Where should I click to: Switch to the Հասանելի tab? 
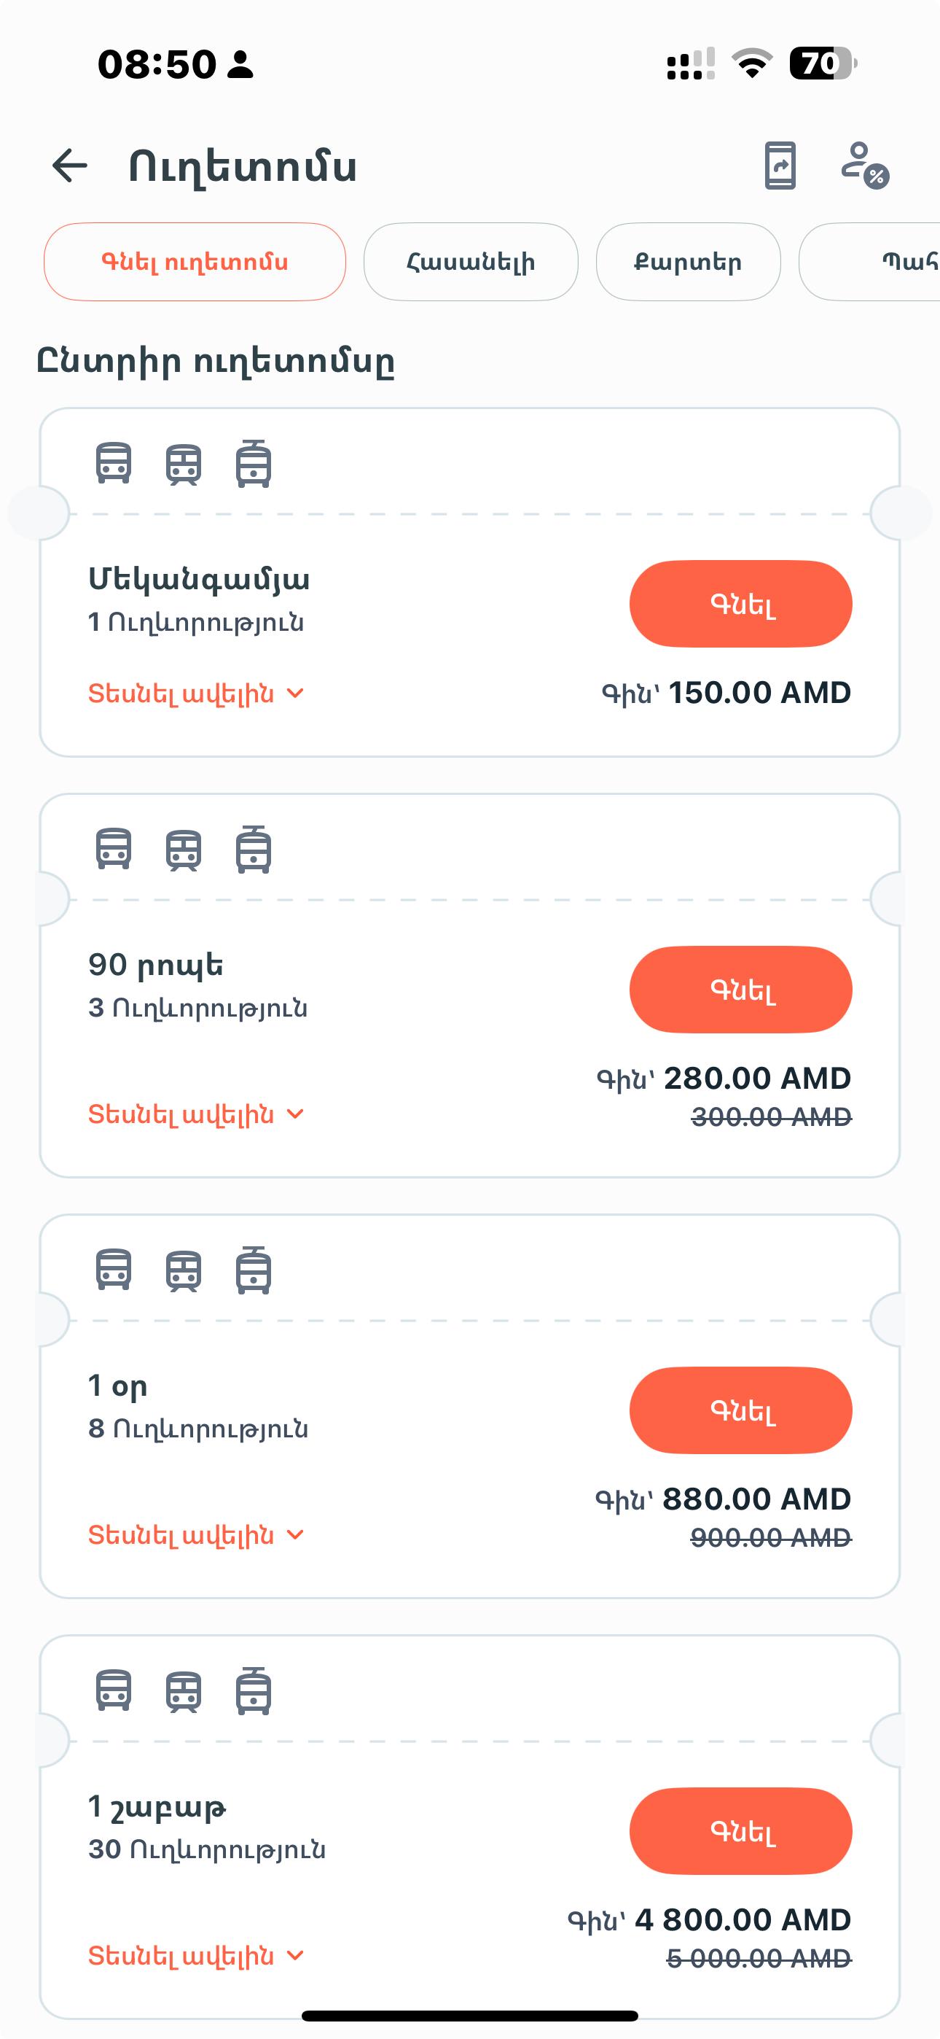(471, 262)
